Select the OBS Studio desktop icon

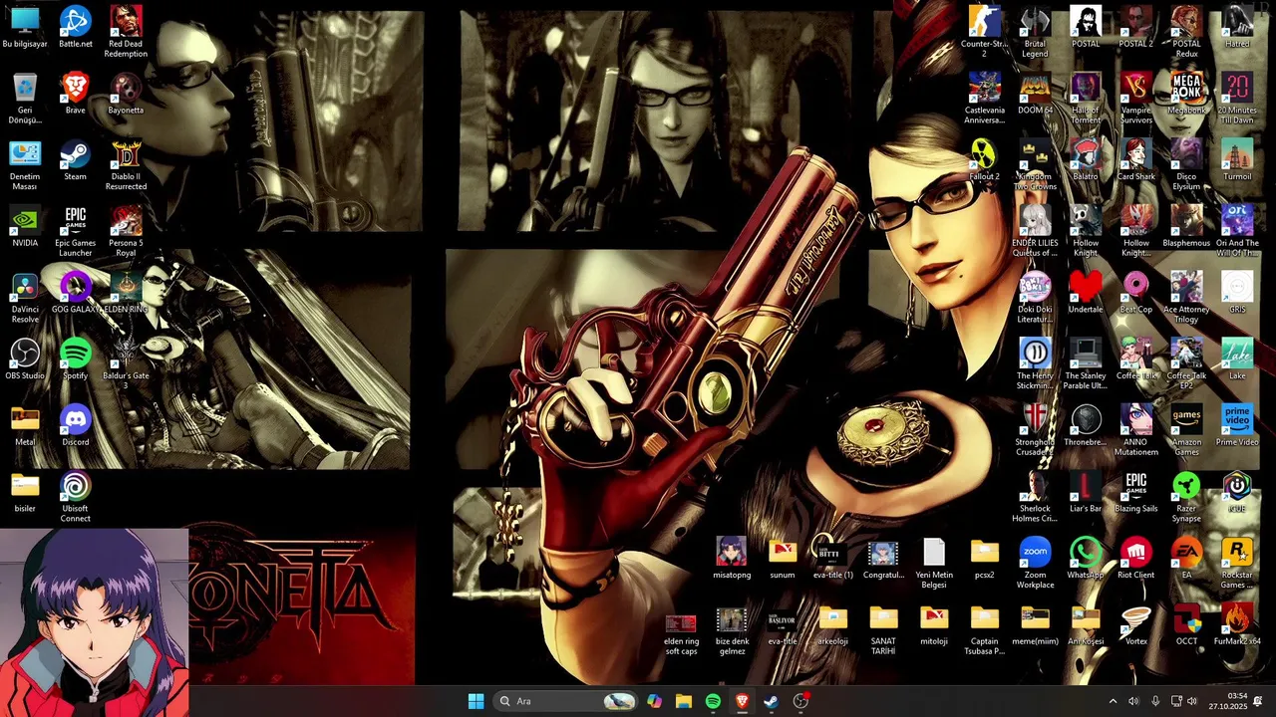[x=25, y=360]
